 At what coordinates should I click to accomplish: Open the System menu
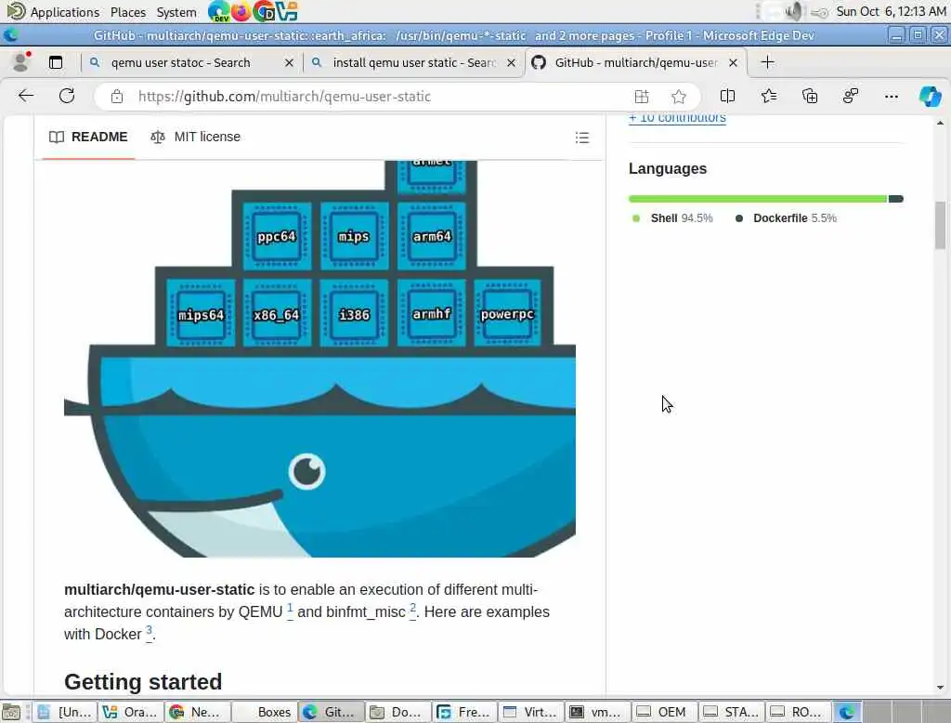tap(176, 12)
